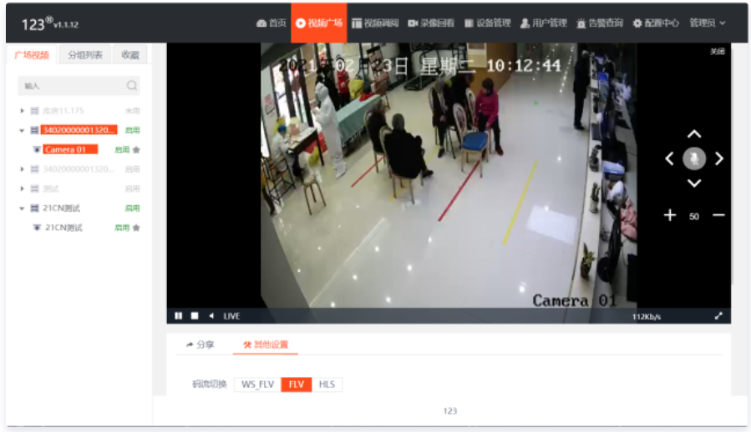
Task: Switch stream to HLS
Action: click(x=327, y=384)
